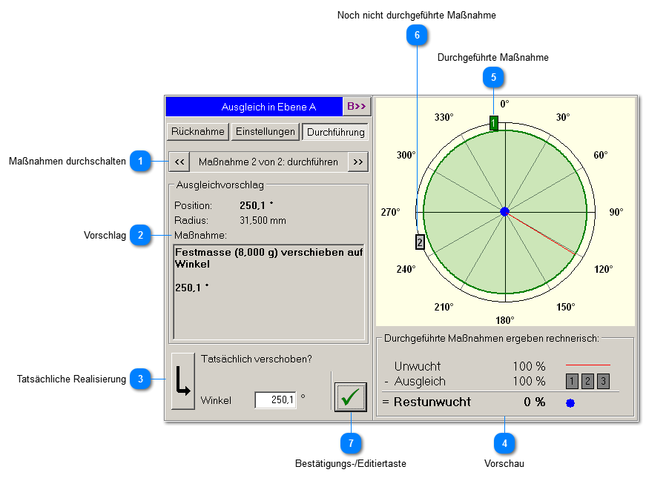Go to previous Maßnahme with << button

[x=179, y=162]
